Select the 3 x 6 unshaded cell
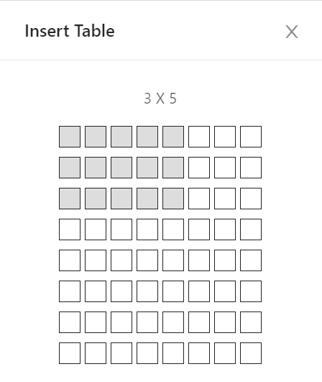This screenshot has width=322, height=382. click(x=199, y=199)
